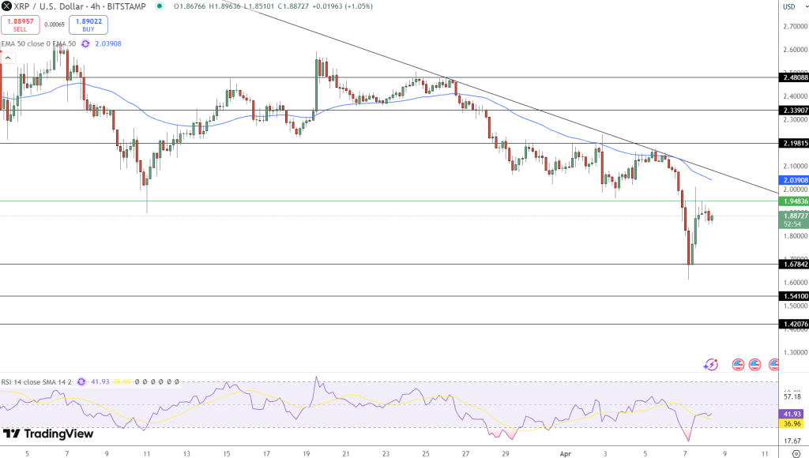The image size is (809, 458).
Task: Click the RSI axis value 57.18
Action: [x=792, y=396]
